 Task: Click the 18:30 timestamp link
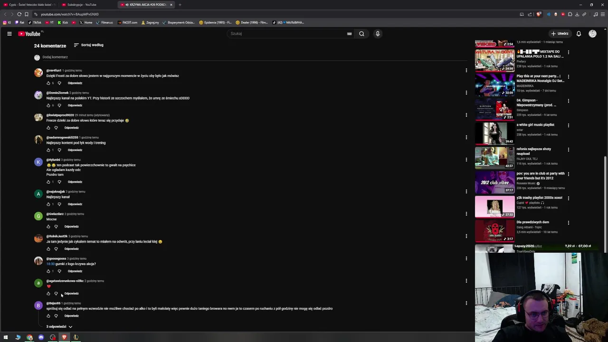50,264
